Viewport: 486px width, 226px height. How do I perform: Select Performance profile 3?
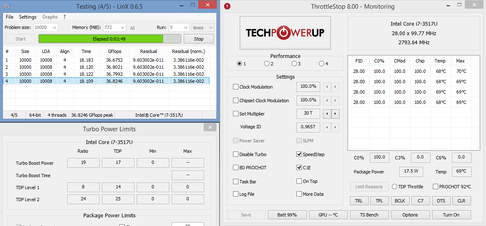(294, 64)
